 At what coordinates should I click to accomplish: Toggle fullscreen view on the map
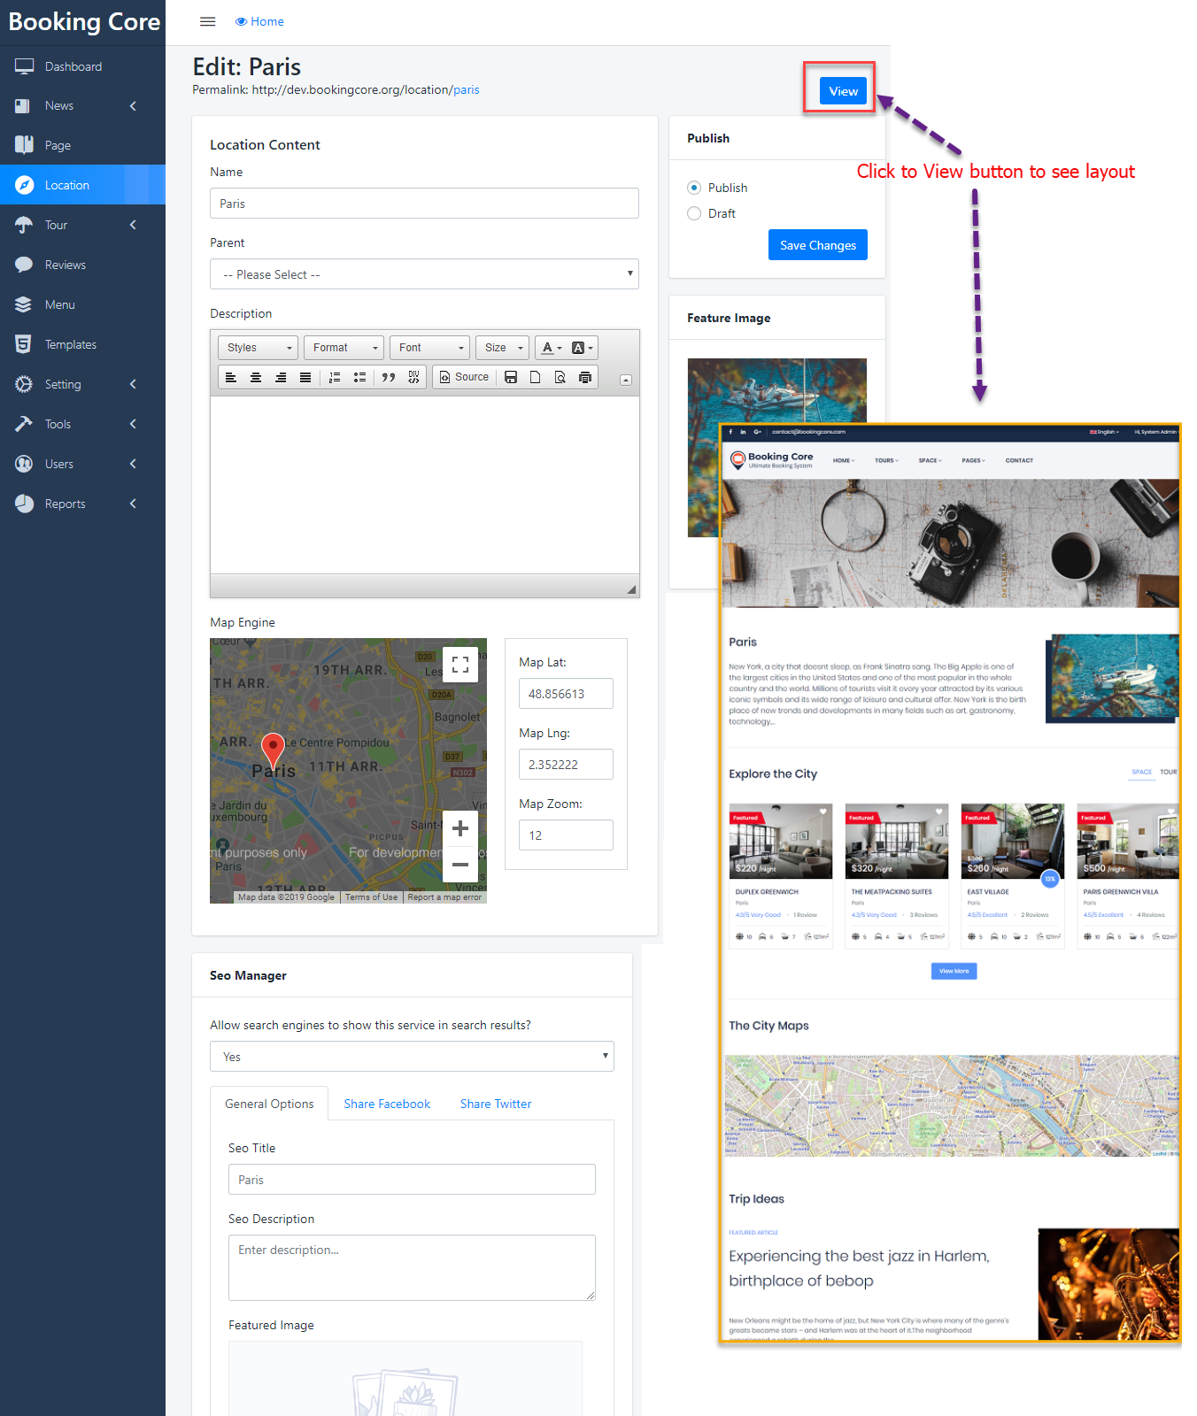tap(460, 665)
